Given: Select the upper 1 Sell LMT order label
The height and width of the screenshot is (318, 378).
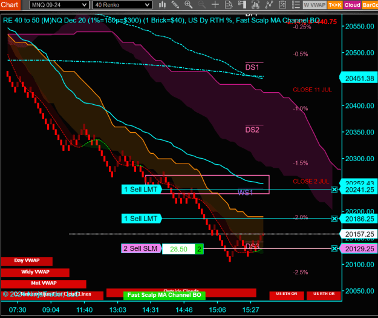Looking at the screenshot, I should pos(142,190).
